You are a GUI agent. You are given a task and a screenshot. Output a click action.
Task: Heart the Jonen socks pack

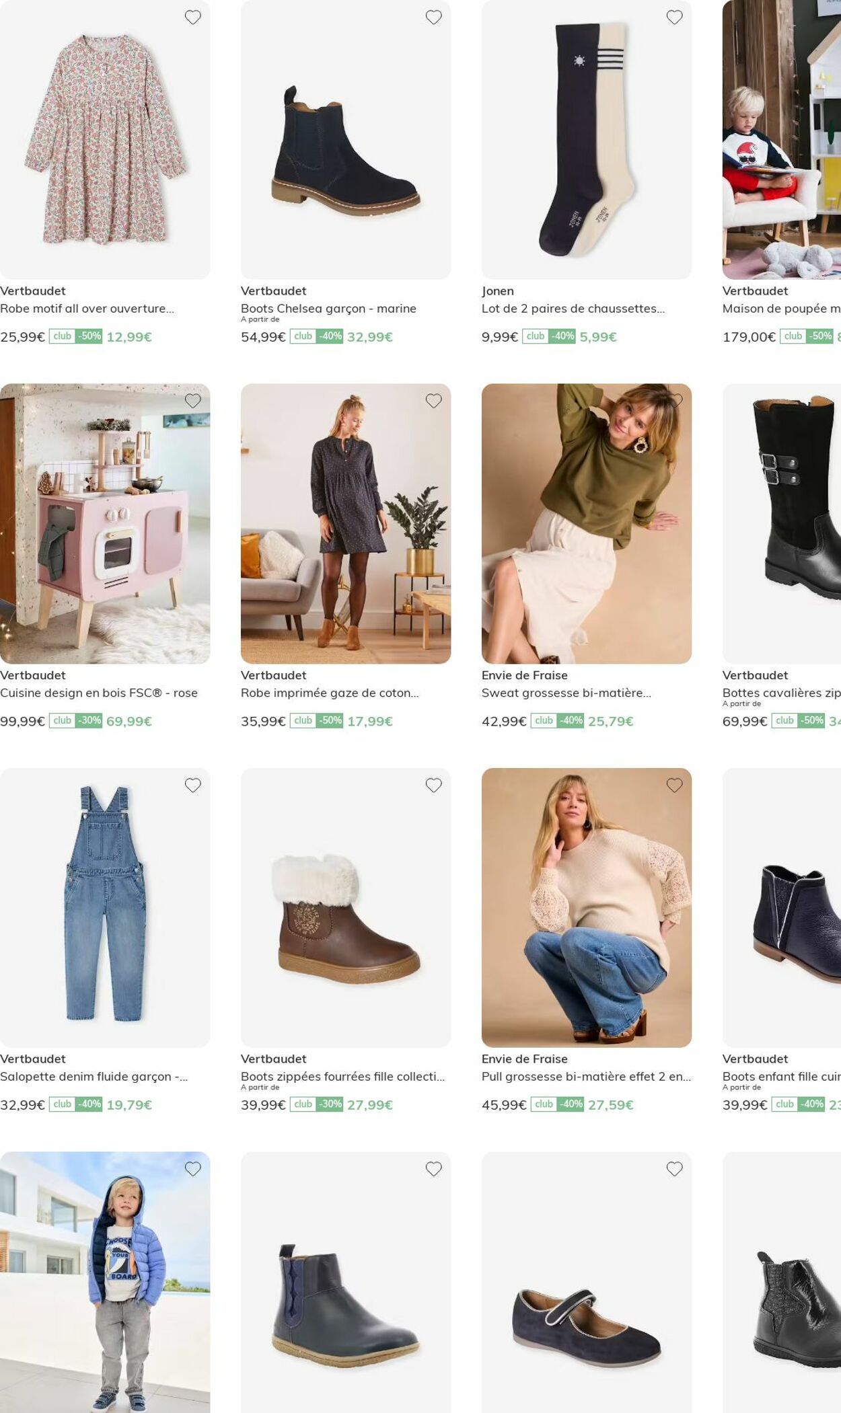(675, 17)
